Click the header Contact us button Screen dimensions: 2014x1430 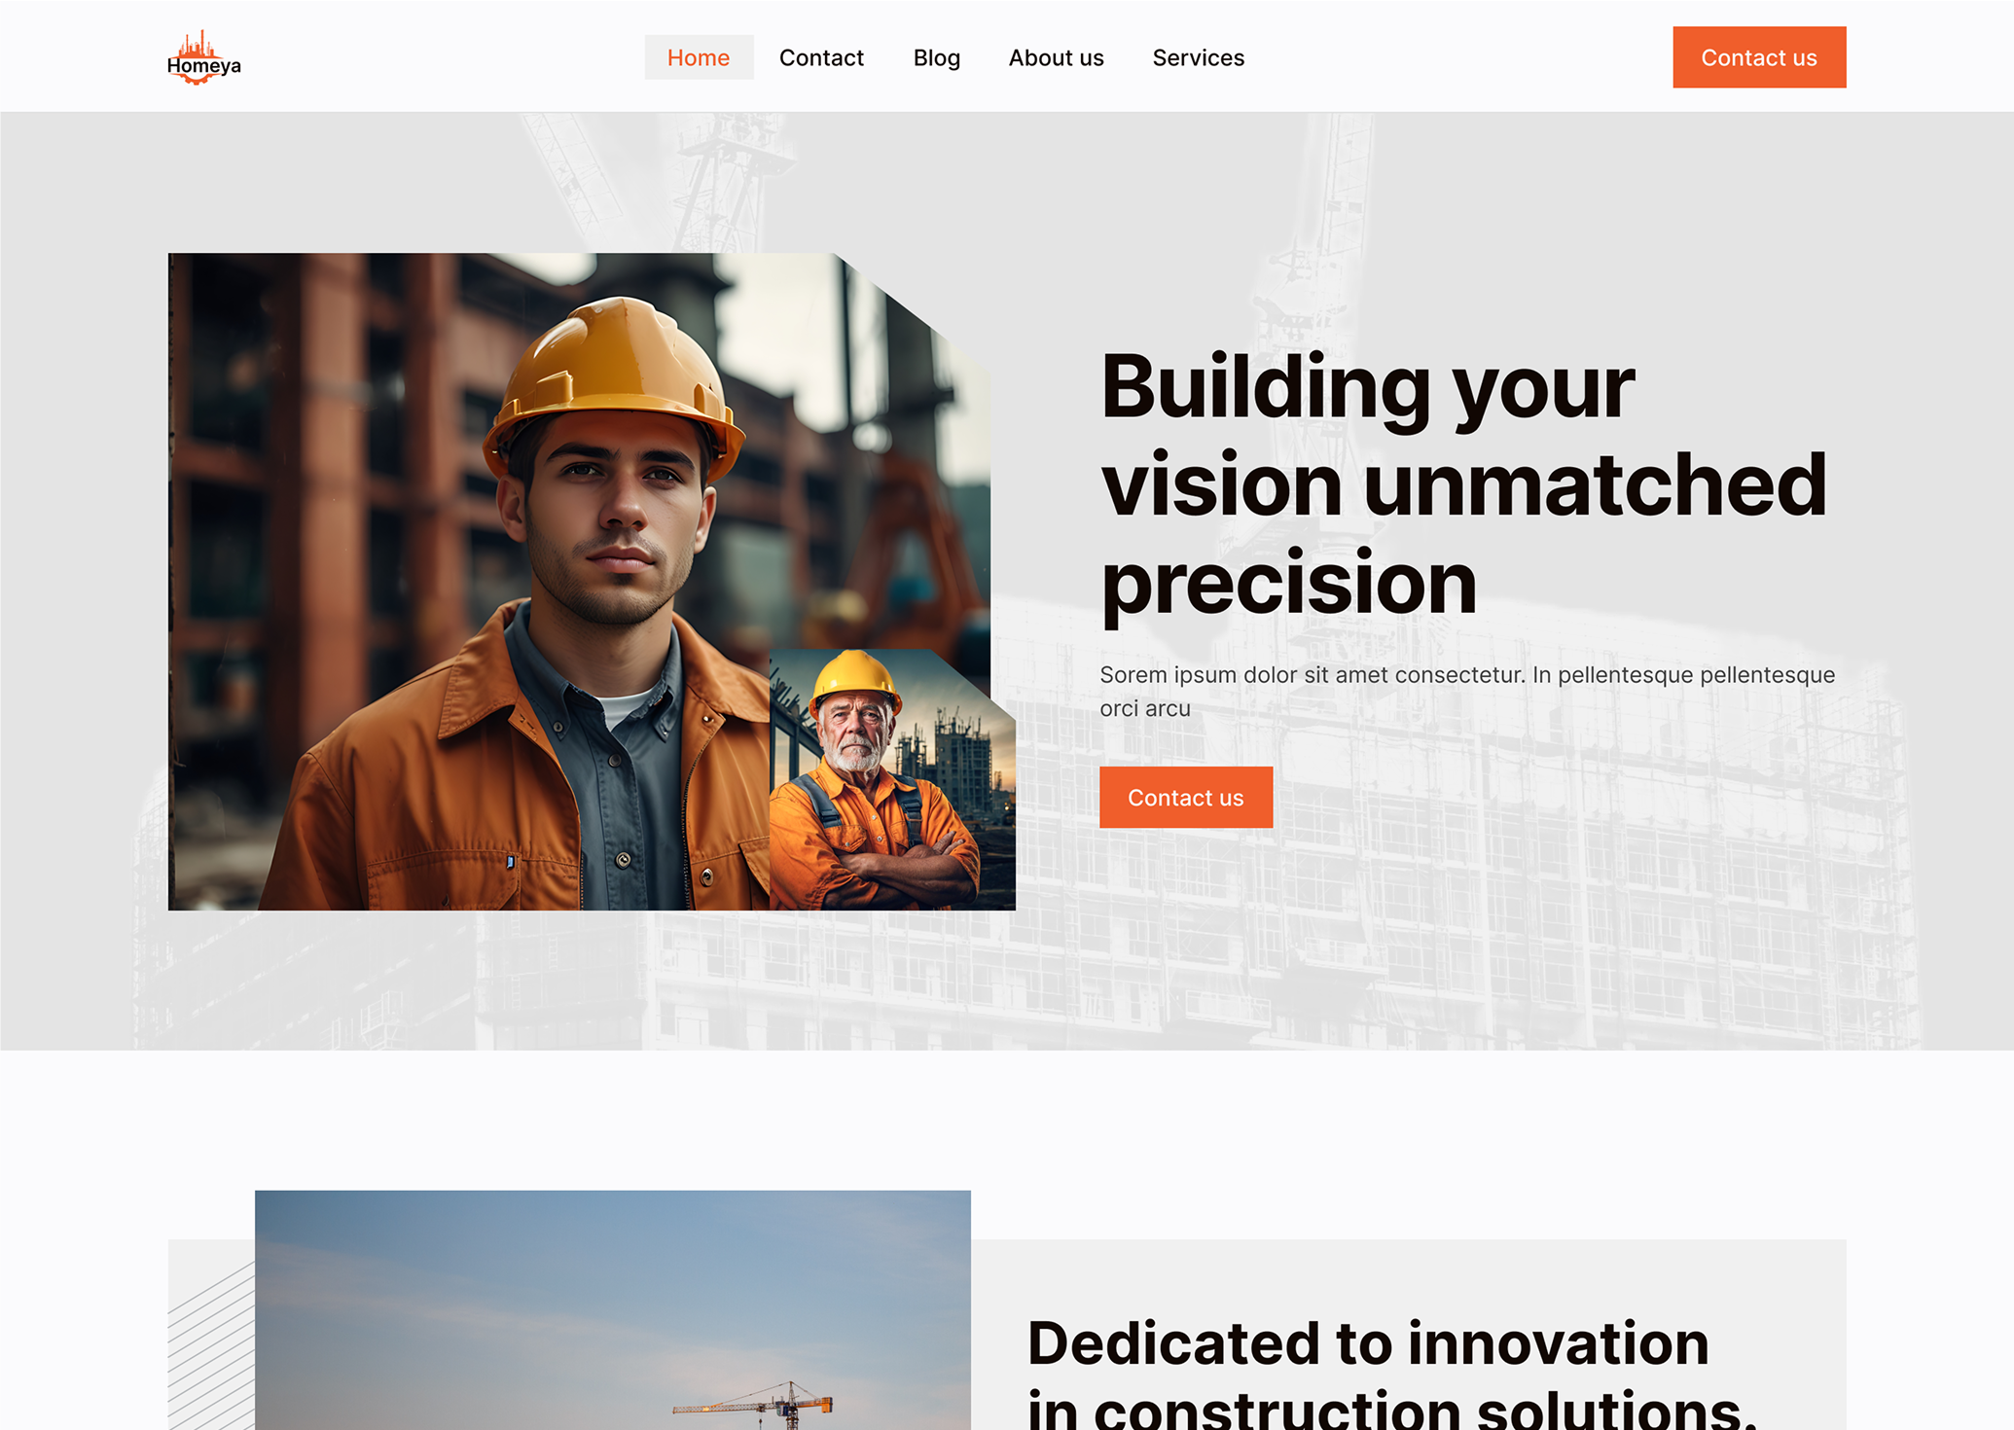tap(1759, 57)
